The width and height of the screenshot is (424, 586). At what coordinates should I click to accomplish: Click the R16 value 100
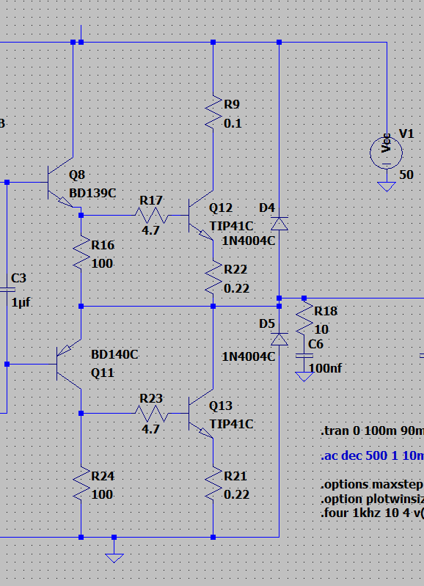102,263
